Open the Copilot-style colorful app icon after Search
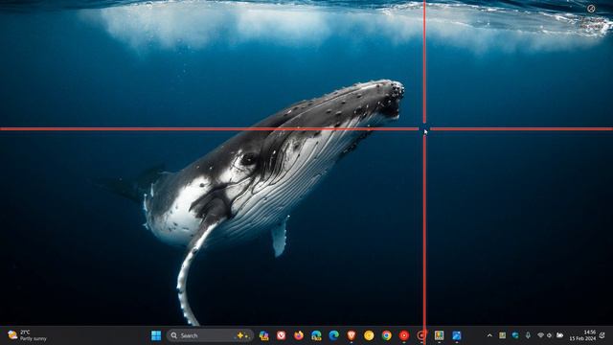 pyautogui.click(x=264, y=335)
